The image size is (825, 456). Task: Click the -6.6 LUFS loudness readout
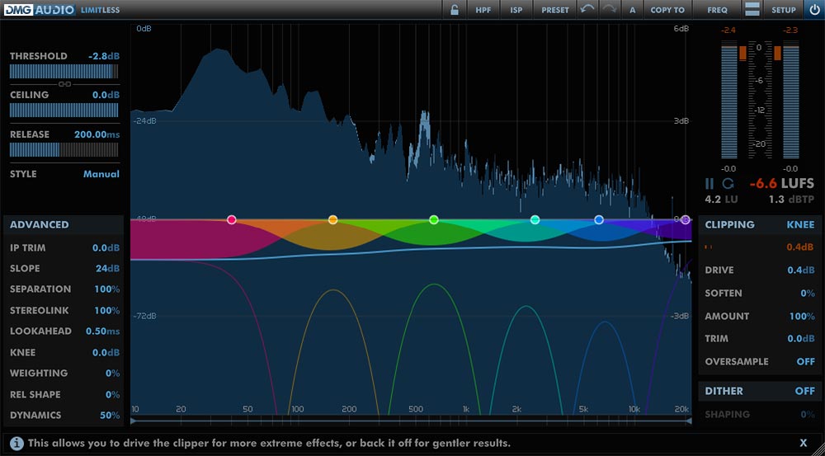pos(781,184)
